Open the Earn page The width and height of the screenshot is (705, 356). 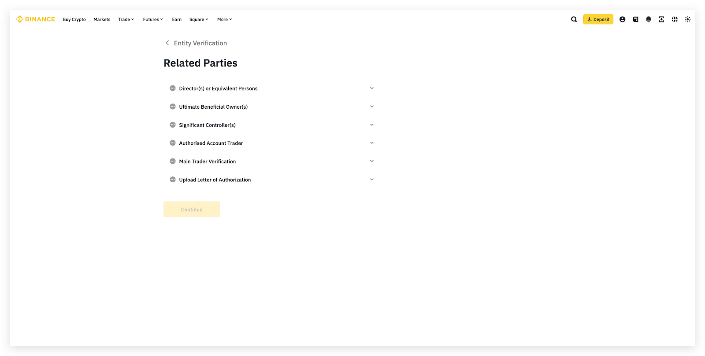(x=177, y=19)
